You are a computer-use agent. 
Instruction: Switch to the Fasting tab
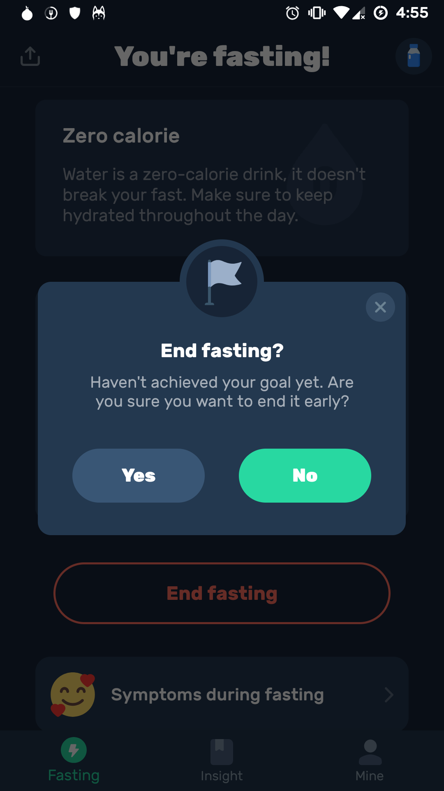74,775
